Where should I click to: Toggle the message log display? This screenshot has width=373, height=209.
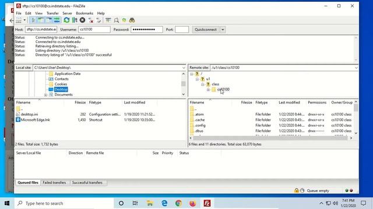pyautogui.click(x=34, y=20)
